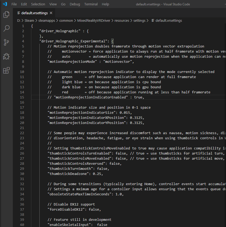This screenshot has height=227, width=226.
Task: Open the File menu
Action: (x=14, y=4)
